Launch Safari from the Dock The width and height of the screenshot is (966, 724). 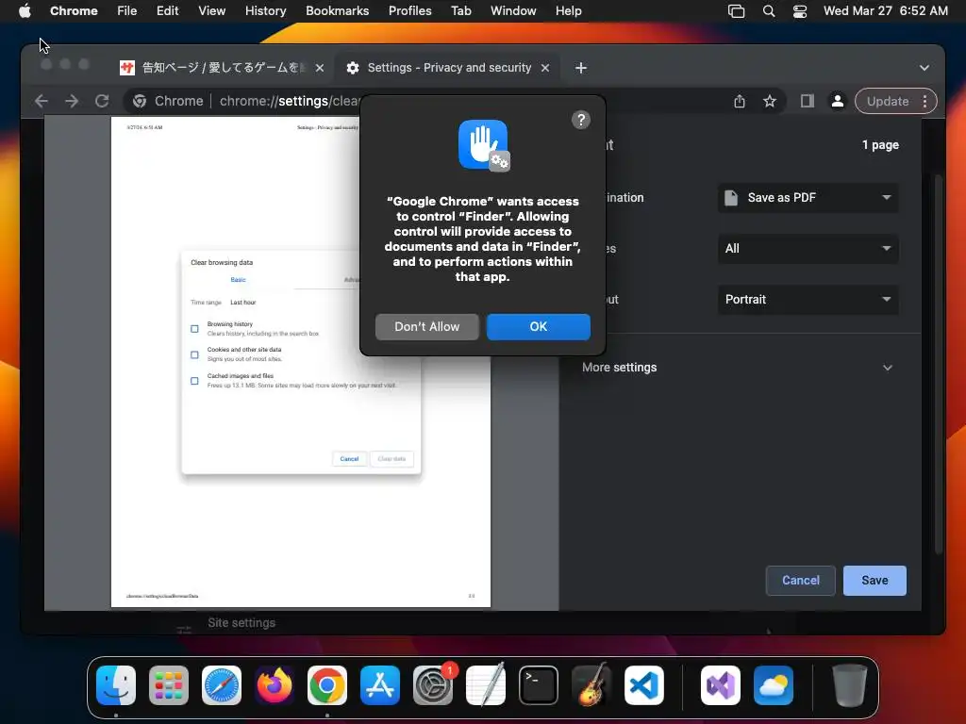pyautogui.click(x=222, y=685)
